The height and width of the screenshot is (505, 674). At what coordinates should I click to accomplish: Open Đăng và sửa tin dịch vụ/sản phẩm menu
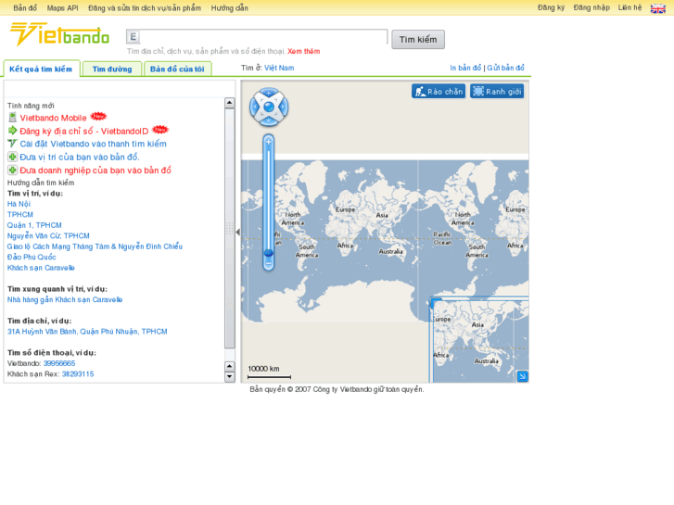pyautogui.click(x=145, y=7)
